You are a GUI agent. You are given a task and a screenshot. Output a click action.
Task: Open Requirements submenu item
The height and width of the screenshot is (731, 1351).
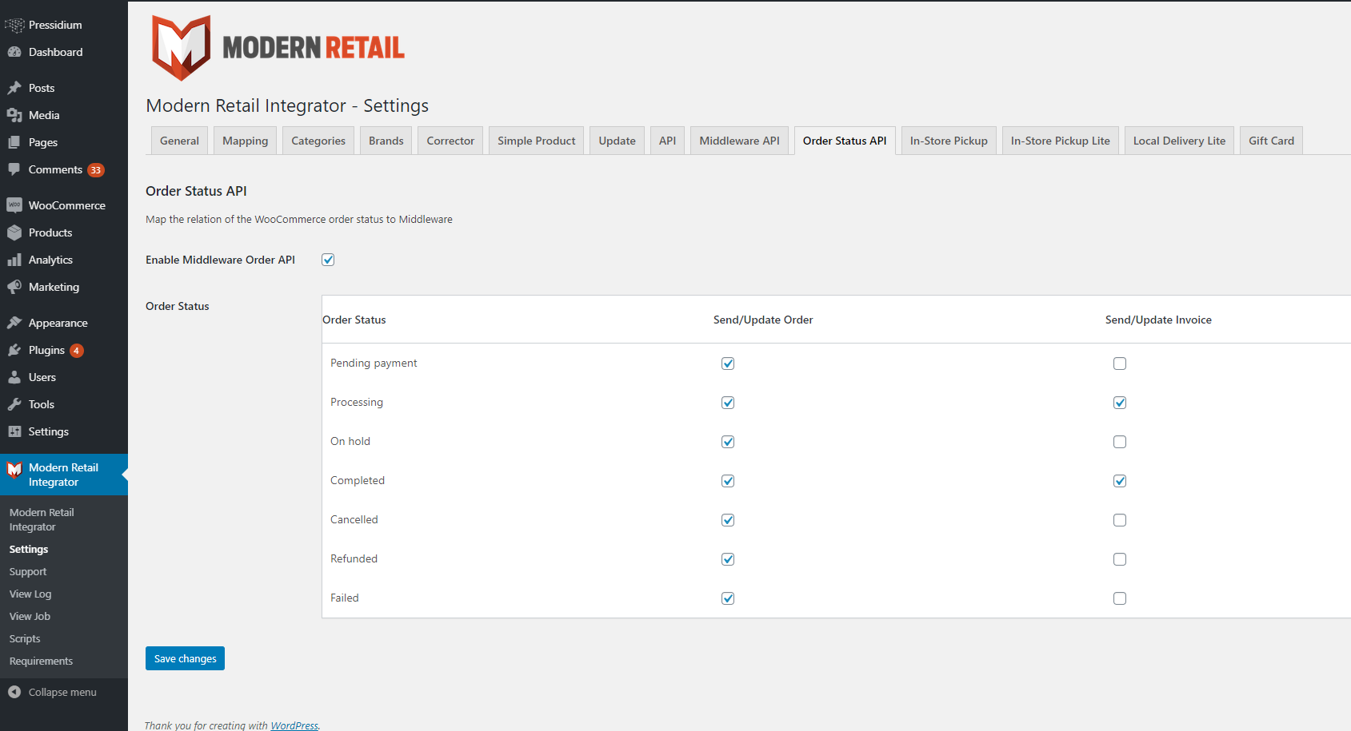pos(41,661)
